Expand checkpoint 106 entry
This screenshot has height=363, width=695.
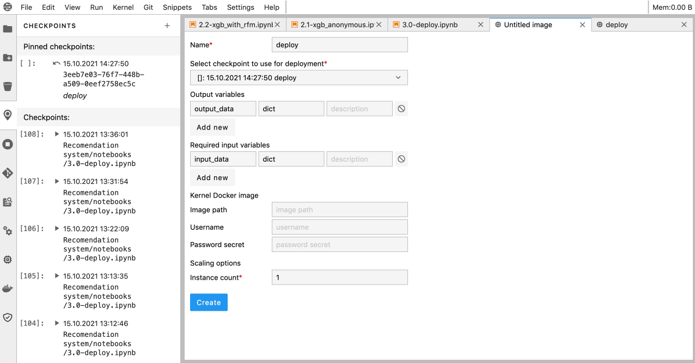click(x=57, y=229)
